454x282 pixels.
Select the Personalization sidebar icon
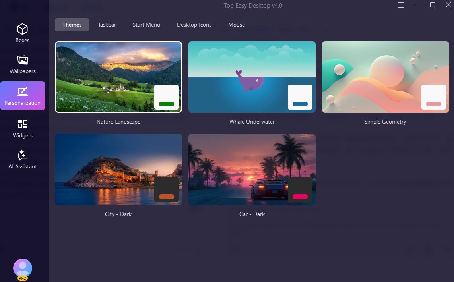coord(23,92)
